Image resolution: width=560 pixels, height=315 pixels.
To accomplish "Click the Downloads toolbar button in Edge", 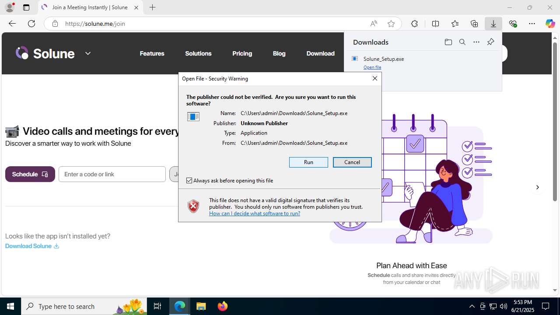I will coord(493,24).
